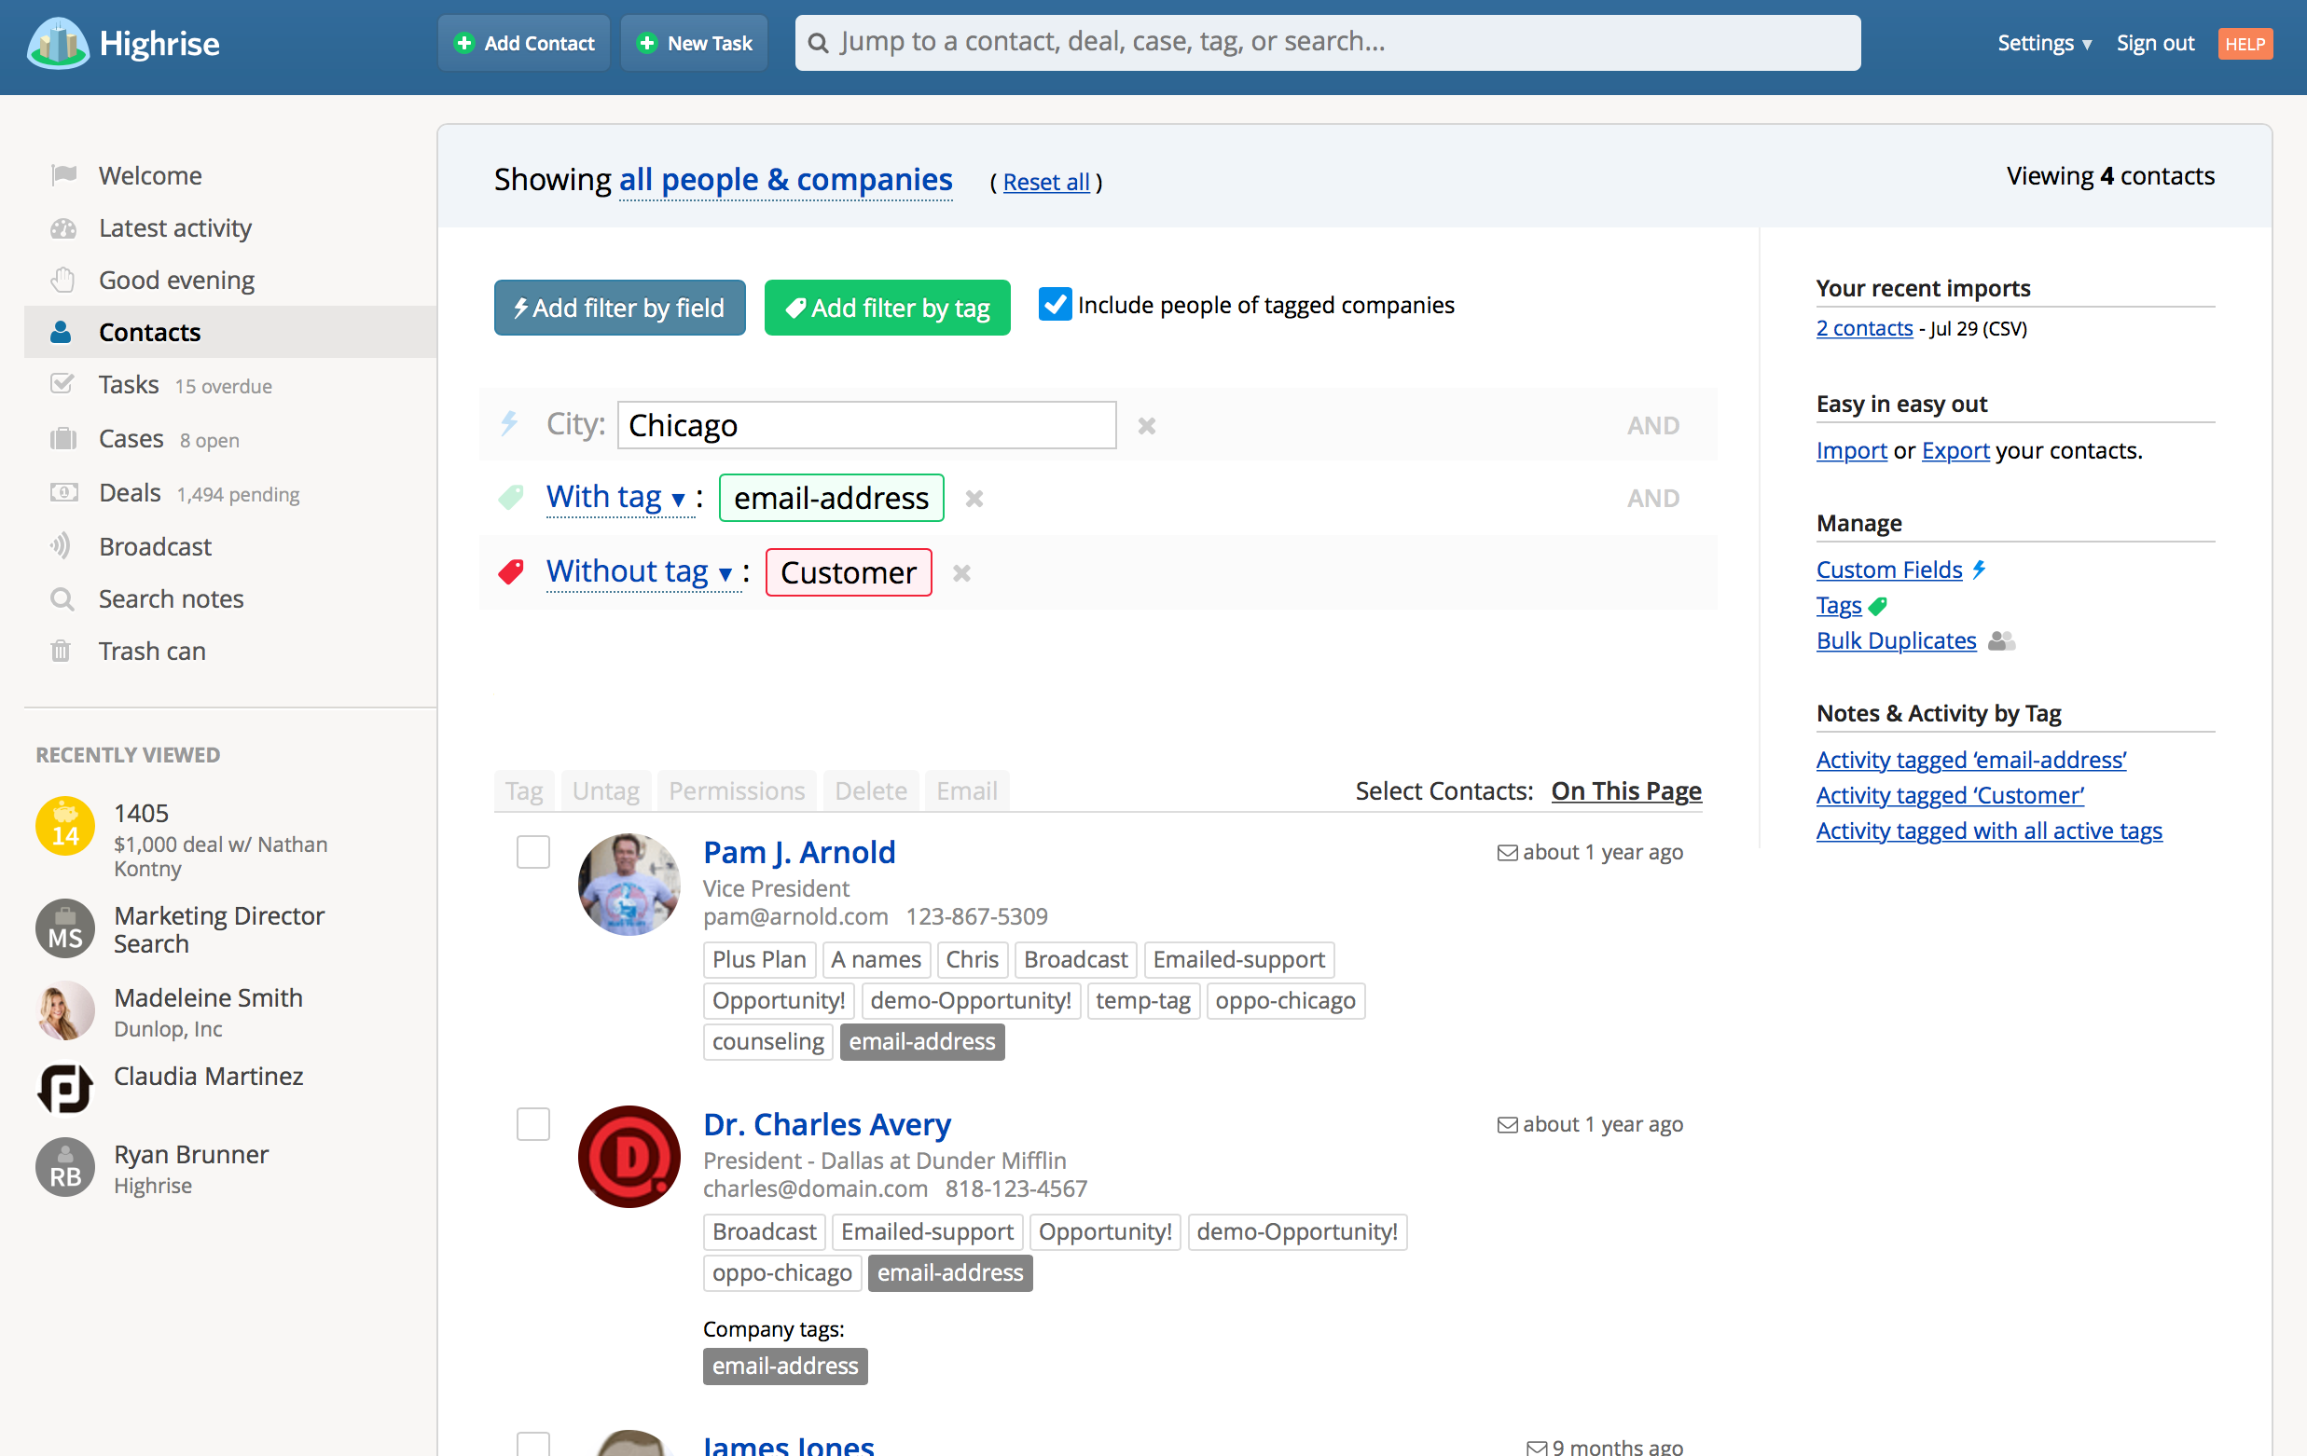Click Claudia Martinez's logo avatar
Viewport: 2307px width, 1456px height.
65,1089
